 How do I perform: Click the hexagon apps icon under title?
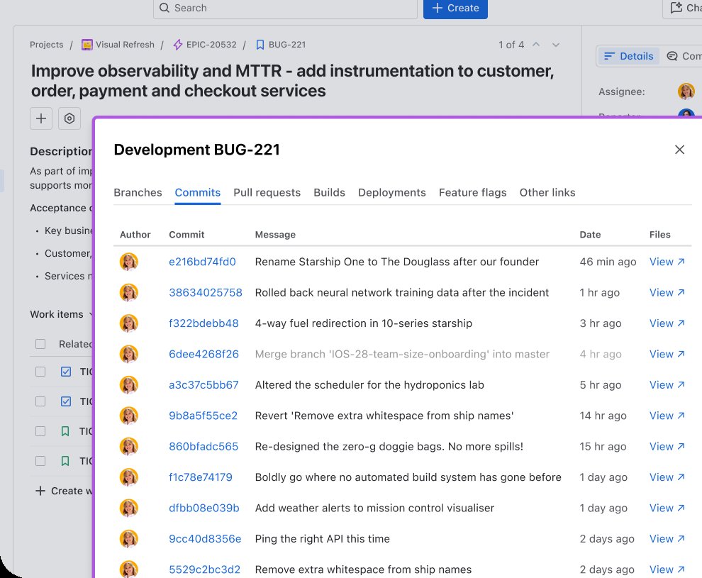tap(69, 118)
